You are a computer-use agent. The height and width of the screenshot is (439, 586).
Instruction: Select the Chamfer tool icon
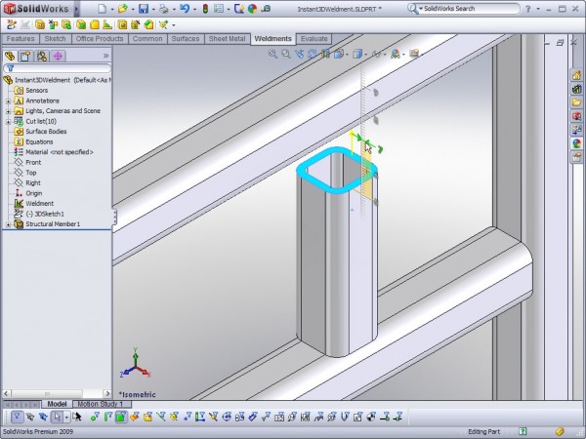pos(148,25)
